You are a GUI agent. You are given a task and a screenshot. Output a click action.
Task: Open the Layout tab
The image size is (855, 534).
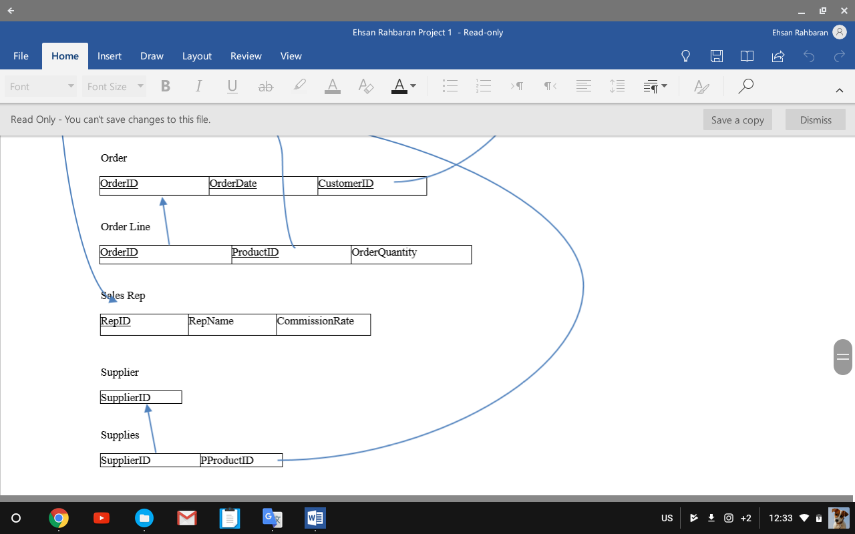[197, 56]
